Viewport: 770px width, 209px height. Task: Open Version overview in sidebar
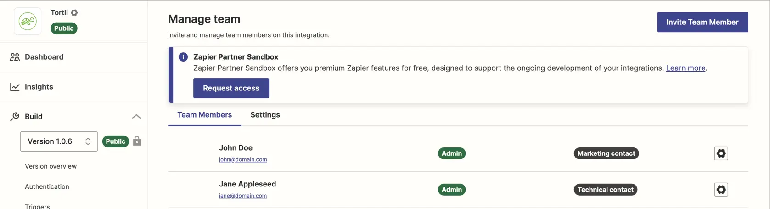coord(51,166)
